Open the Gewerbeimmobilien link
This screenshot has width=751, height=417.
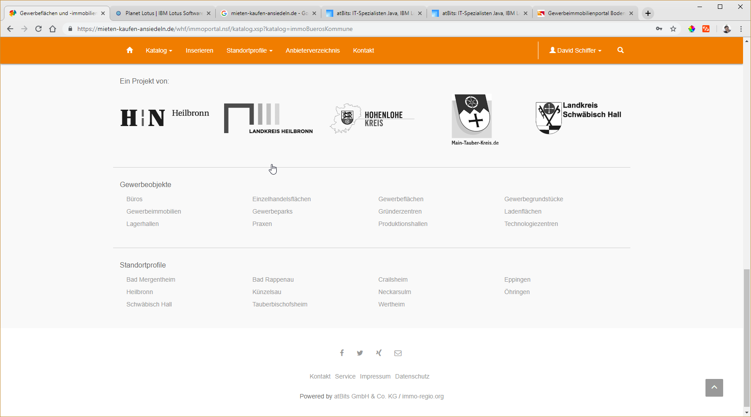(154, 211)
